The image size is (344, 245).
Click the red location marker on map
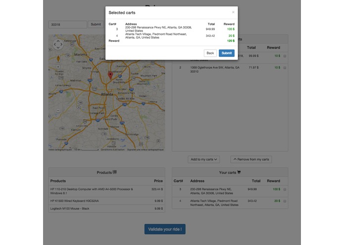pyautogui.click(x=110, y=75)
